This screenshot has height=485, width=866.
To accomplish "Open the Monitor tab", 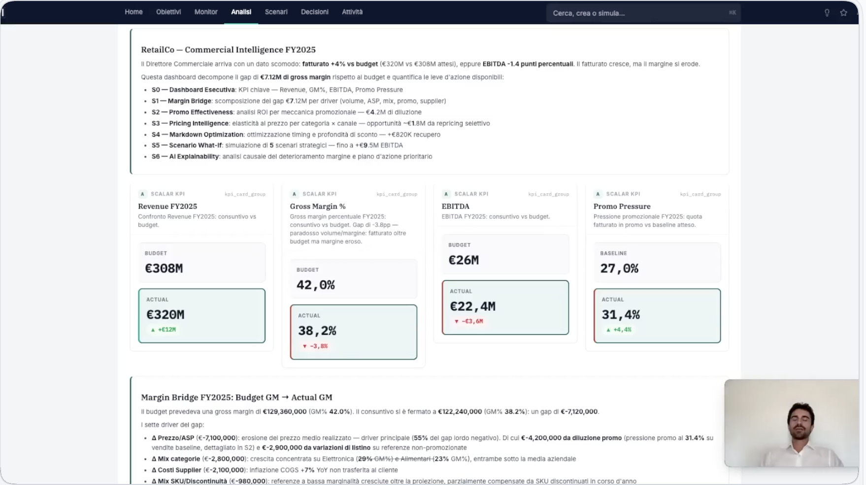I will coord(206,12).
